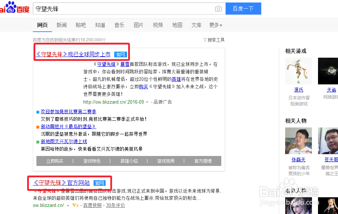Open the 30条评价 reviews link
The height and width of the screenshot is (214, 338).
115,205
